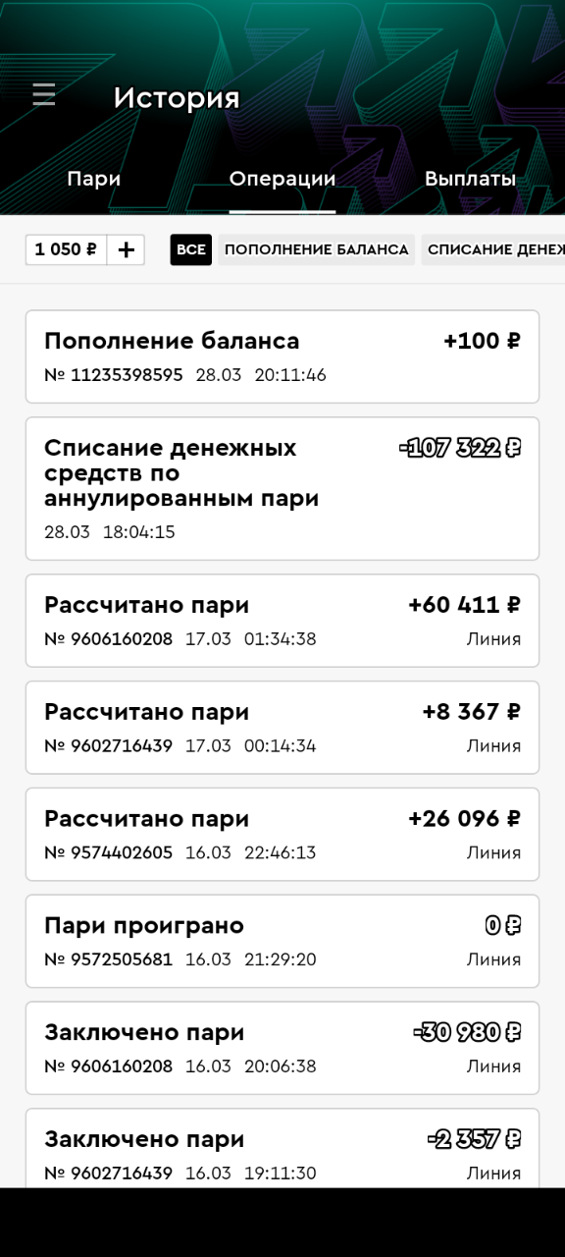Screen dimensions: 565x1257
Task: Select the Операции tab
Action: click(x=282, y=179)
